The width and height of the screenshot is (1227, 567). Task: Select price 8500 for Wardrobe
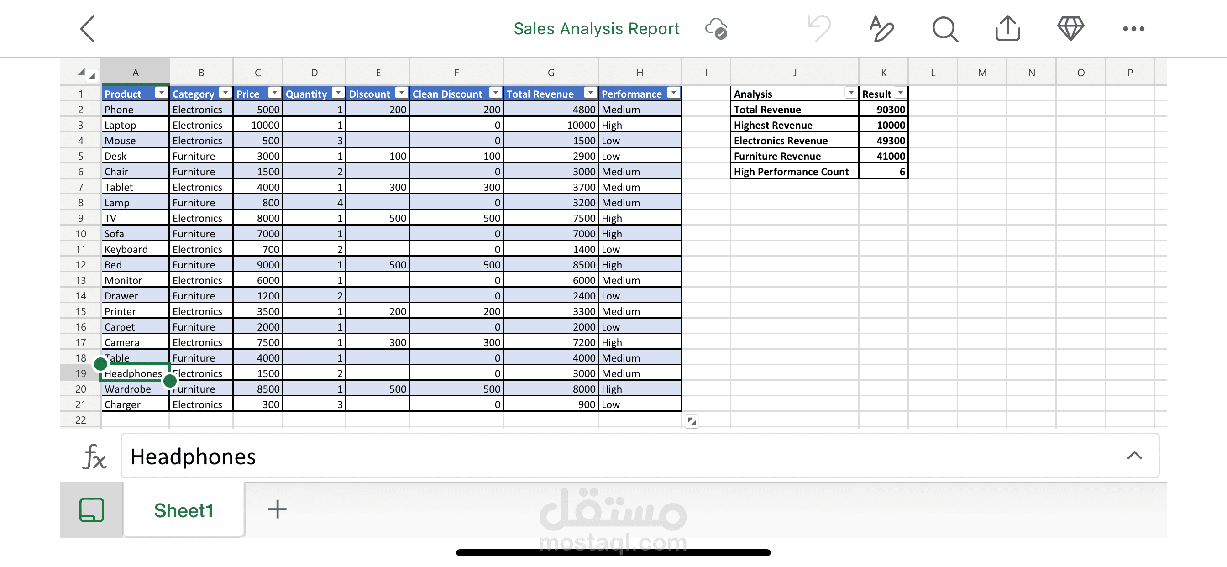(258, 389)
